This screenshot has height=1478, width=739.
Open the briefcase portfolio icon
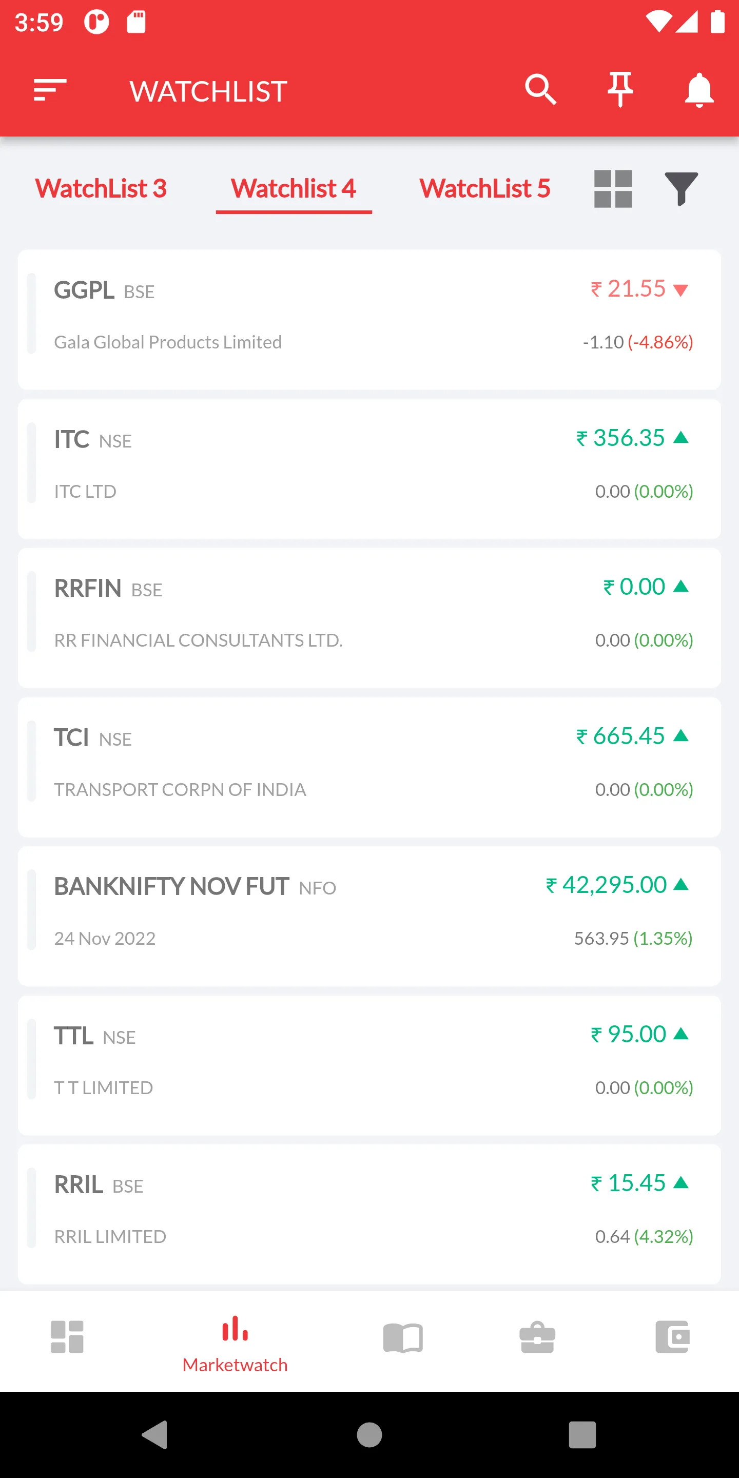537,1337
